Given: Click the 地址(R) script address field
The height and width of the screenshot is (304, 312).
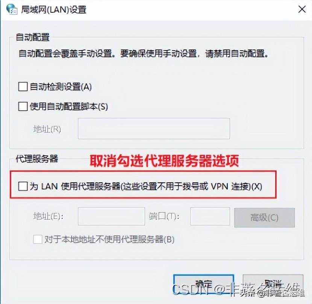Looking at the screenshot, I should coord(154,129).
